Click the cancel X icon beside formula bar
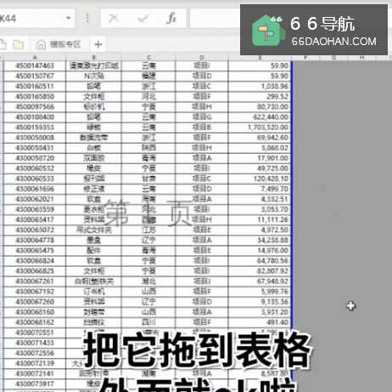 click(114, 19)
